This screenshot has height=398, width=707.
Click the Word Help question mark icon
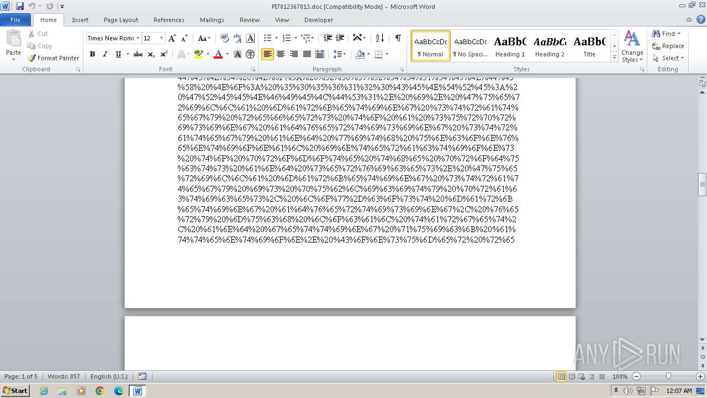pyautogui.click(x=700, y=20)
